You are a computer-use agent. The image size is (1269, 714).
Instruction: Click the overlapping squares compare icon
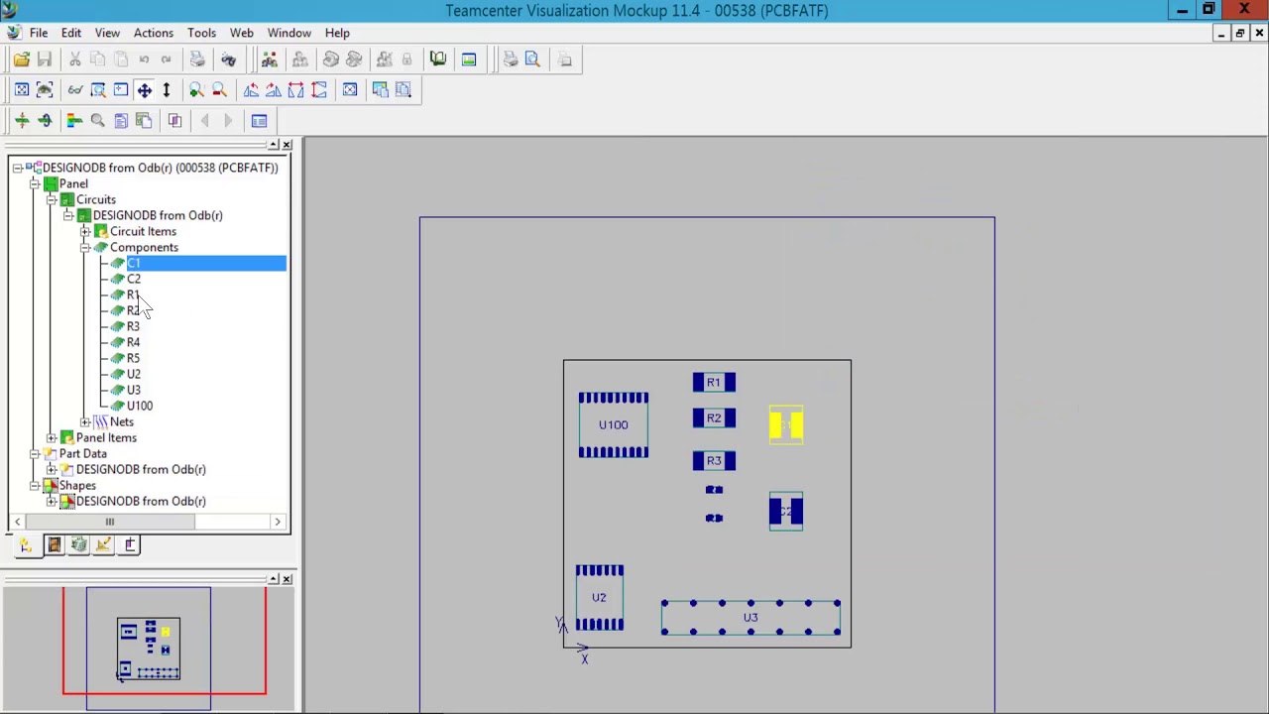(x=174, y=121)
